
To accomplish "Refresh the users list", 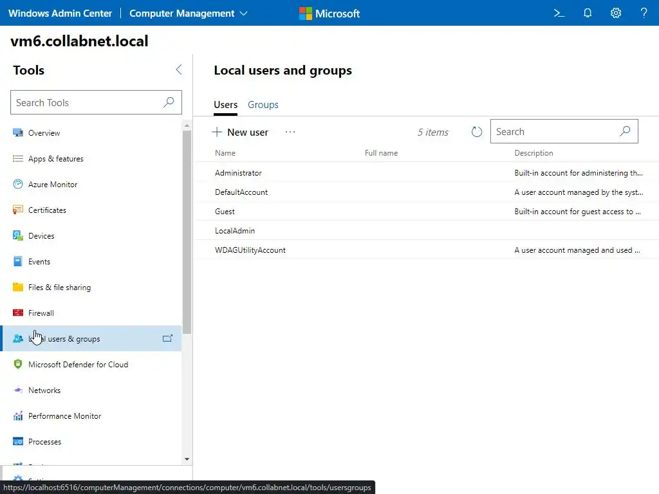I will 477,132.
